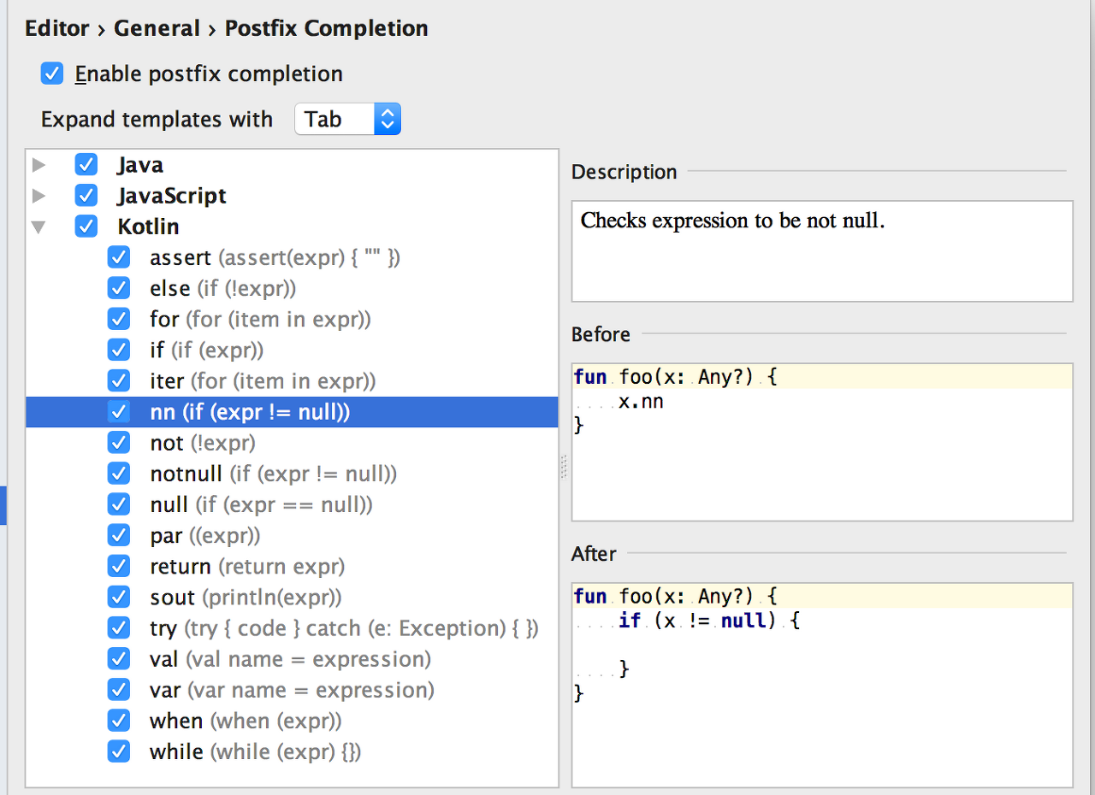Disable the null template checkbox
This screenshot has width=1095, height=795.
(x=119, y=504)
